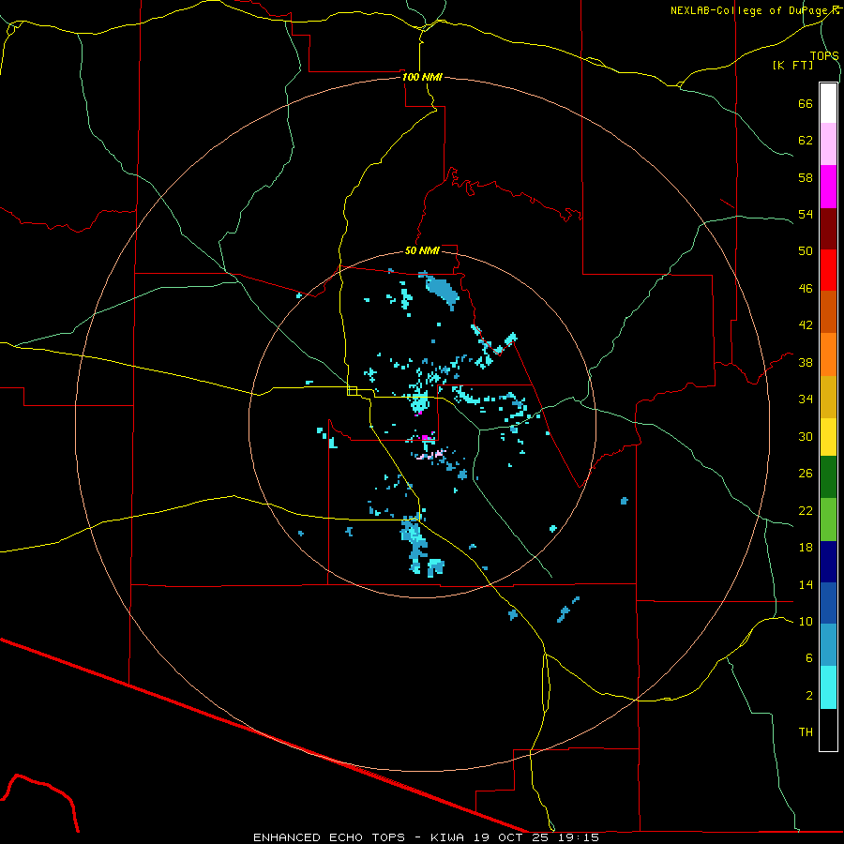Screen dimensions: 844x844
Task: Click the steel-blue legend swatch
Action: point(828,645)
